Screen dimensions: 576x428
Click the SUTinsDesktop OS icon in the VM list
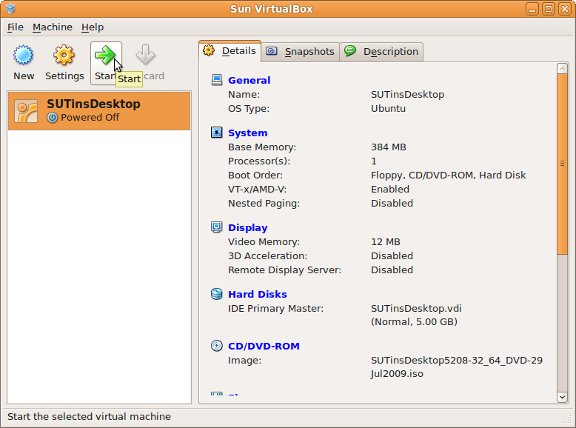26,111
